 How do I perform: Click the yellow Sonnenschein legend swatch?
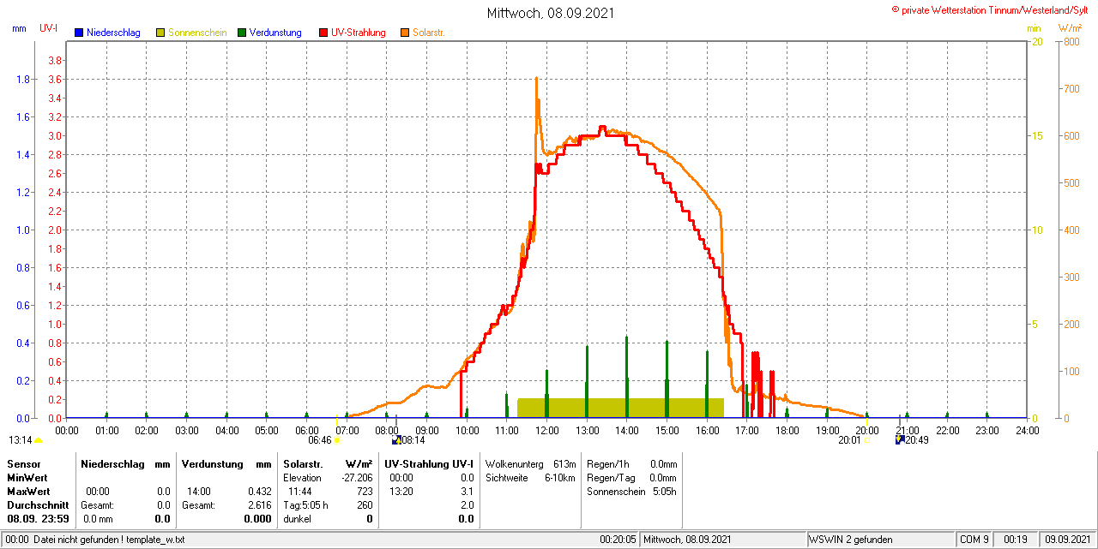[160, 33]
